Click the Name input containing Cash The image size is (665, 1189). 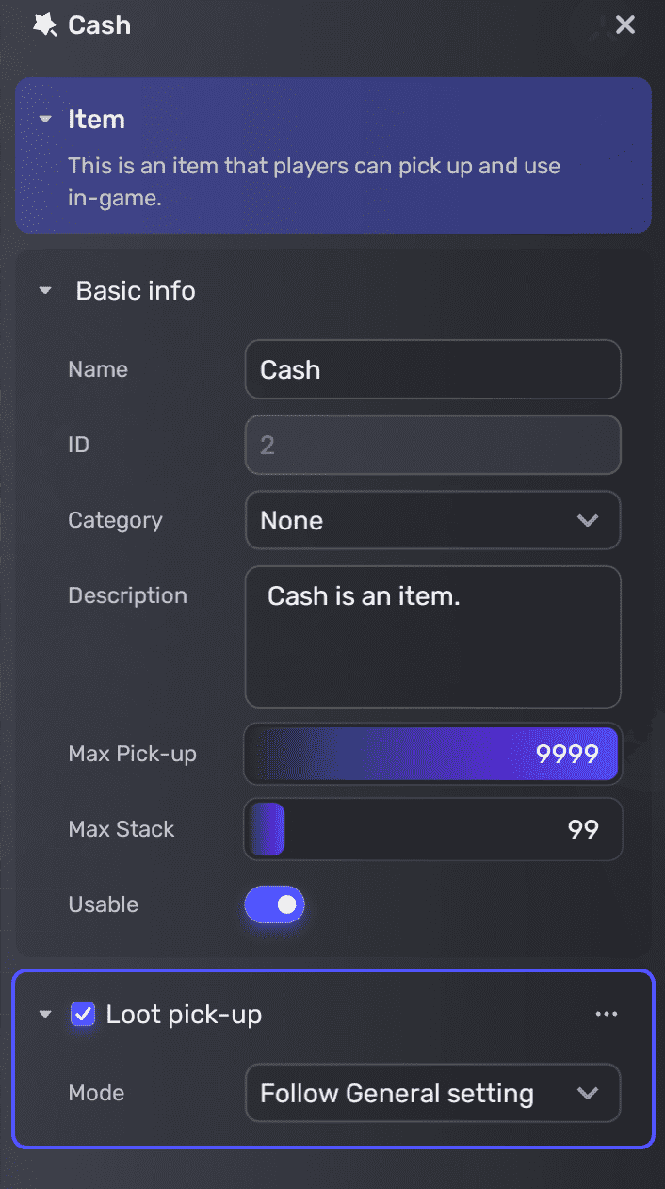click(x=432, y=369)
